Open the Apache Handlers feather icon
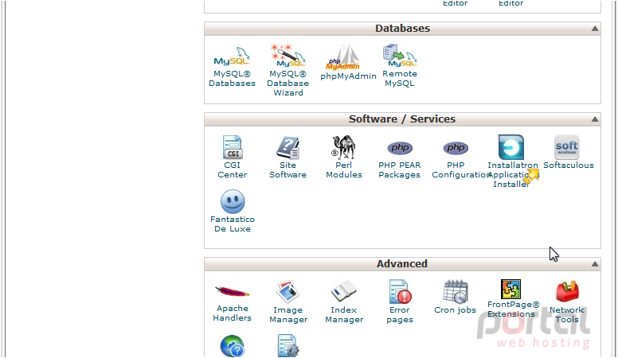618x358 pixels. [x=232, y=291]
